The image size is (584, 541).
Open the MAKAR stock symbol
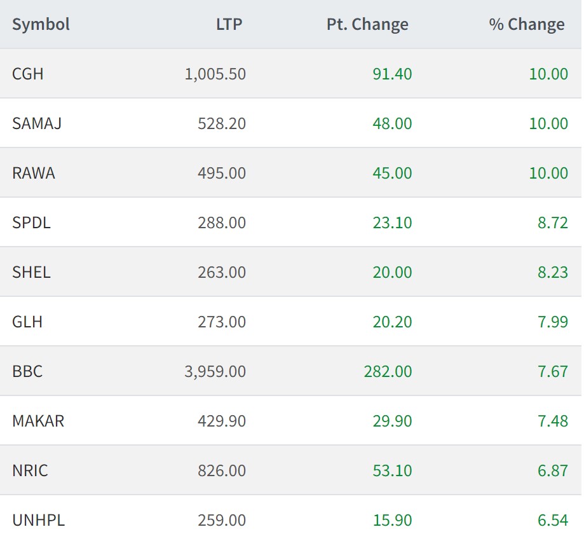click(38, 421)
